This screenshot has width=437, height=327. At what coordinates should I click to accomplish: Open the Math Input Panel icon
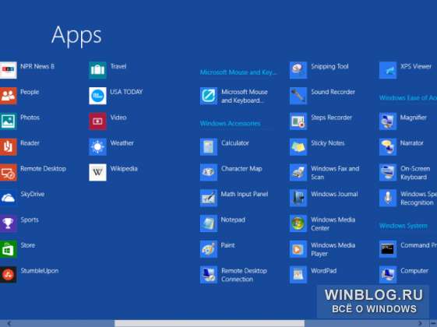209,198
